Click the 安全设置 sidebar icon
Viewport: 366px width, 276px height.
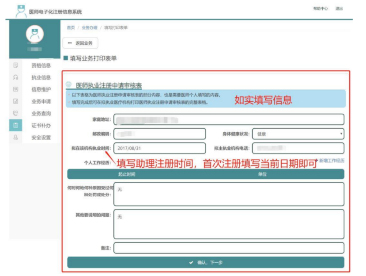[15, 137]
